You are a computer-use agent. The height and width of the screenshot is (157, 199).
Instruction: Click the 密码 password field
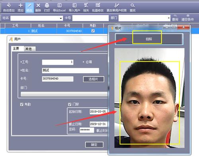click(87, 130)
